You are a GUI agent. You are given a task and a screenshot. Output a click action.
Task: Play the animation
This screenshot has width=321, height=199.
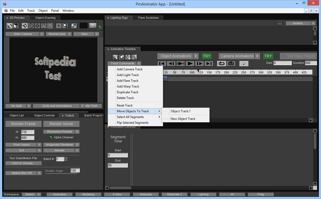click(190, 63)
